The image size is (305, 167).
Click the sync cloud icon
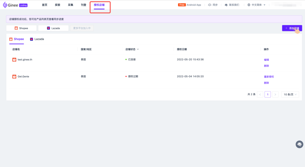click(x=210, y=5)
